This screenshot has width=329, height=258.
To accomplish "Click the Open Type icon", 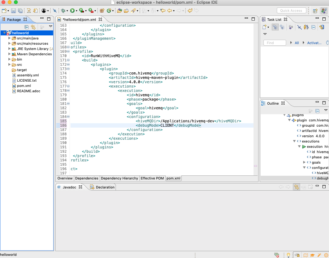I will pyautogui.click(x=120, y=11).
